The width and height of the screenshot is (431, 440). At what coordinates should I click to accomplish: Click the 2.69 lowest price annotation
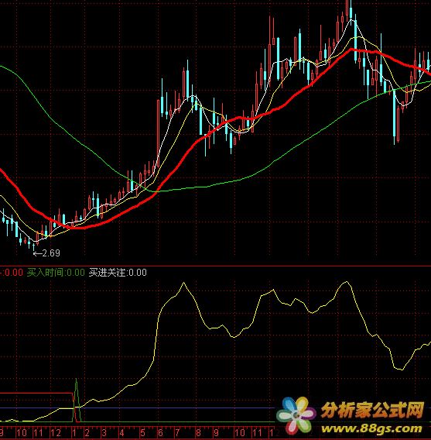(46, 253)
